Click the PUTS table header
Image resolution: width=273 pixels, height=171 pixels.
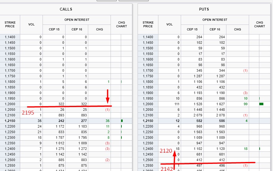pos(204,9)
